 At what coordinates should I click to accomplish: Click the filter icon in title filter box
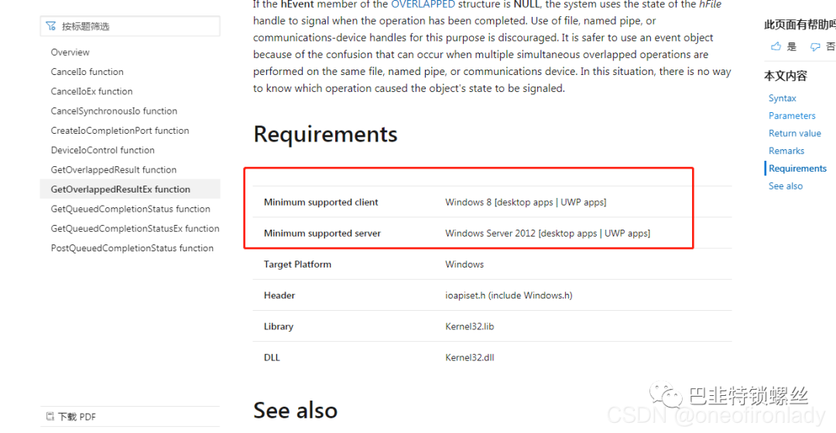point(50,26)
